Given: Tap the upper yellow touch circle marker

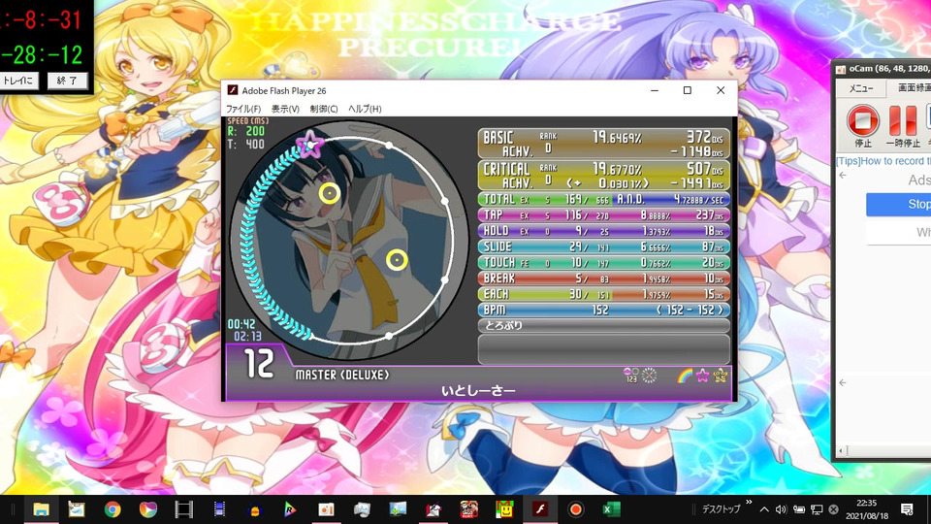Looking at the screenshot, I should click(329, 193).
